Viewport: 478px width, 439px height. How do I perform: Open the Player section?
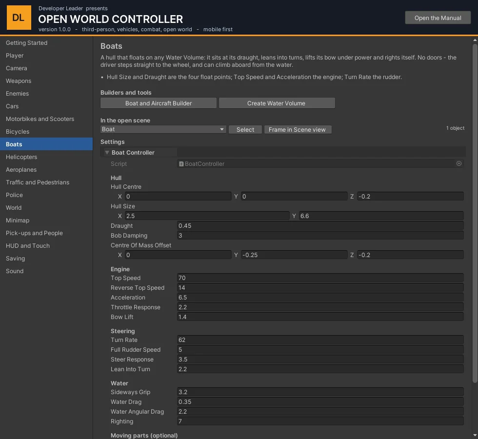[46, 56]
